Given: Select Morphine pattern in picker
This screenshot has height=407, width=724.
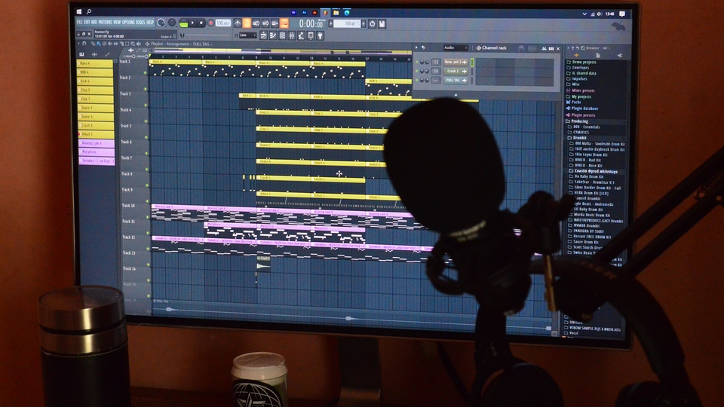Looking at the screenshot, I should pyautogui.click(x=97, y=151).
